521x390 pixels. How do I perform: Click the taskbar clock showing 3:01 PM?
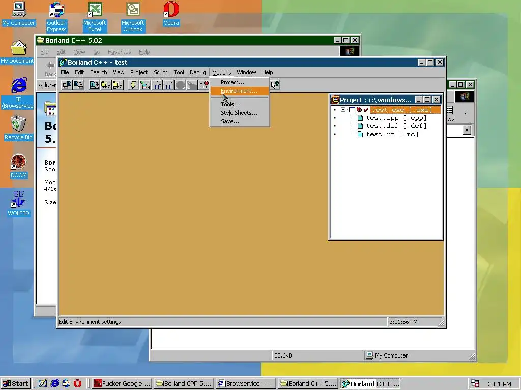click(500, 384)
